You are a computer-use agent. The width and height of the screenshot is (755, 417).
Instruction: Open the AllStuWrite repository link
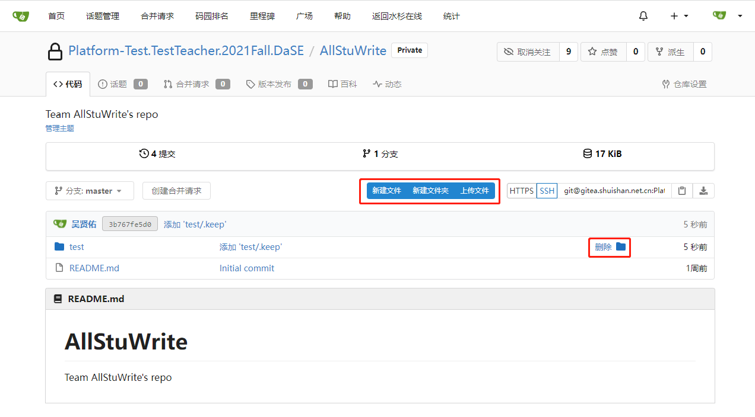(353, 51)
